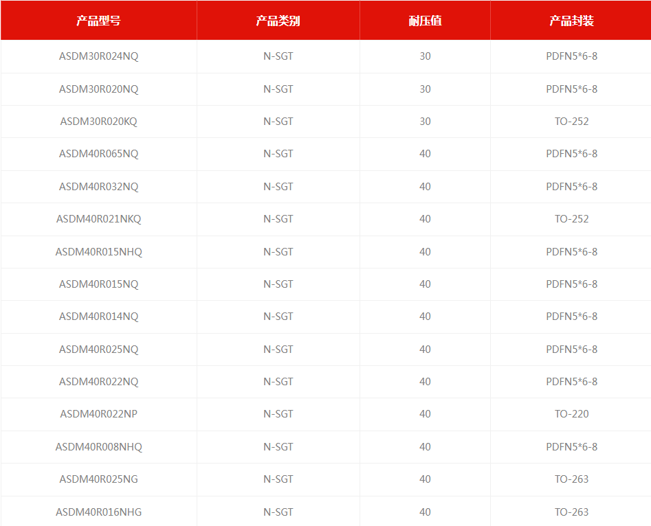The width and height of the screenshot is (651, 526).
Task: Click model ASDM40R014NQ
Action: pos(98,317)
